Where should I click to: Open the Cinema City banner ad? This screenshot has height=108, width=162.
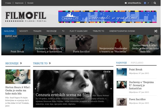tap(107, 17)
